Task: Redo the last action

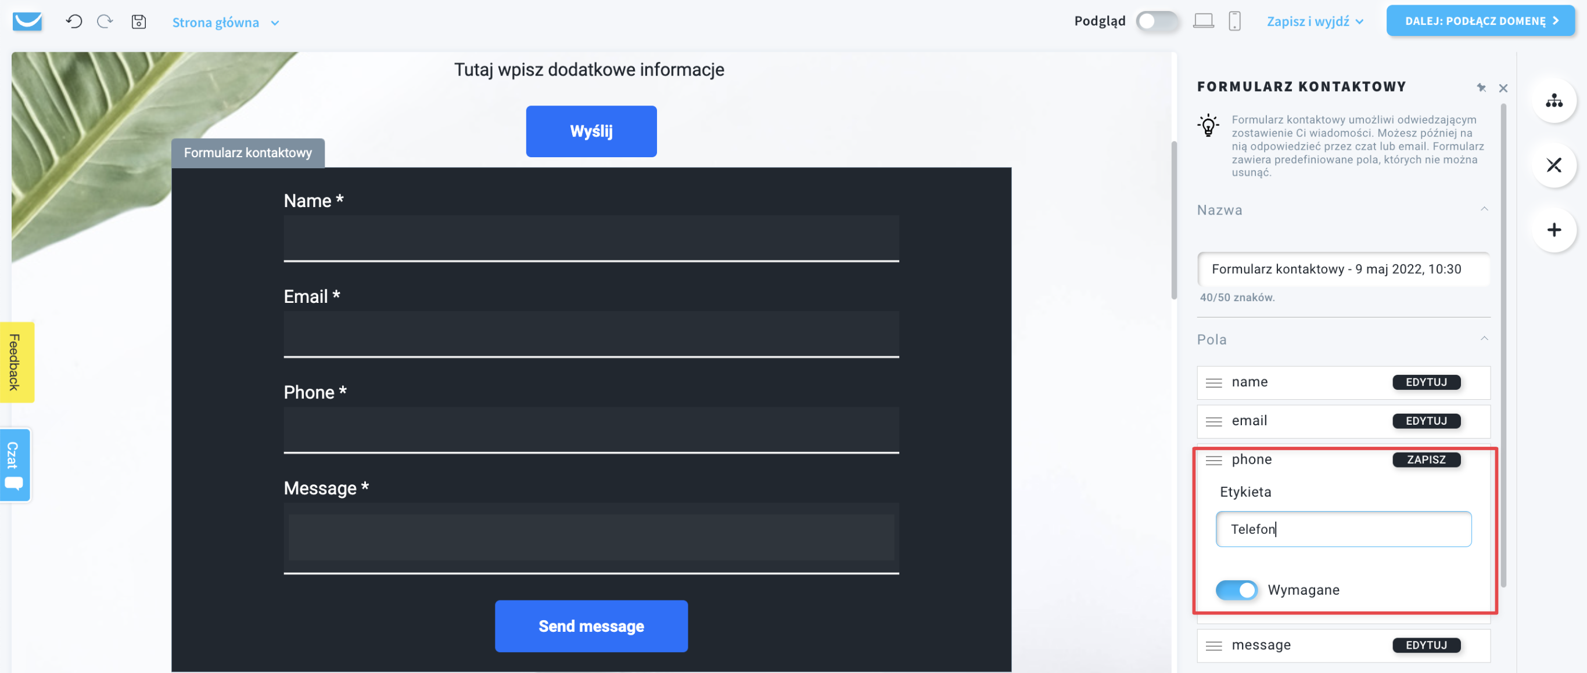Action: click(105, 21)
